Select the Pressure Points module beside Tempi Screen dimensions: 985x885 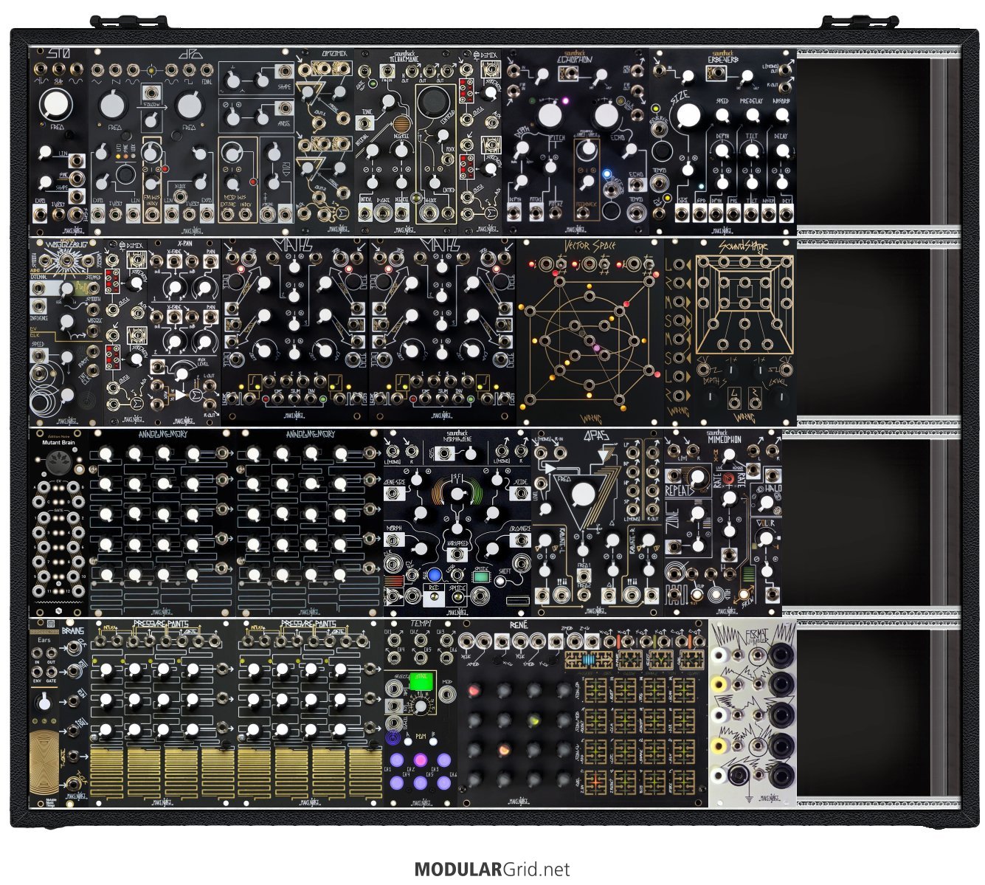[x=310, y=714]
